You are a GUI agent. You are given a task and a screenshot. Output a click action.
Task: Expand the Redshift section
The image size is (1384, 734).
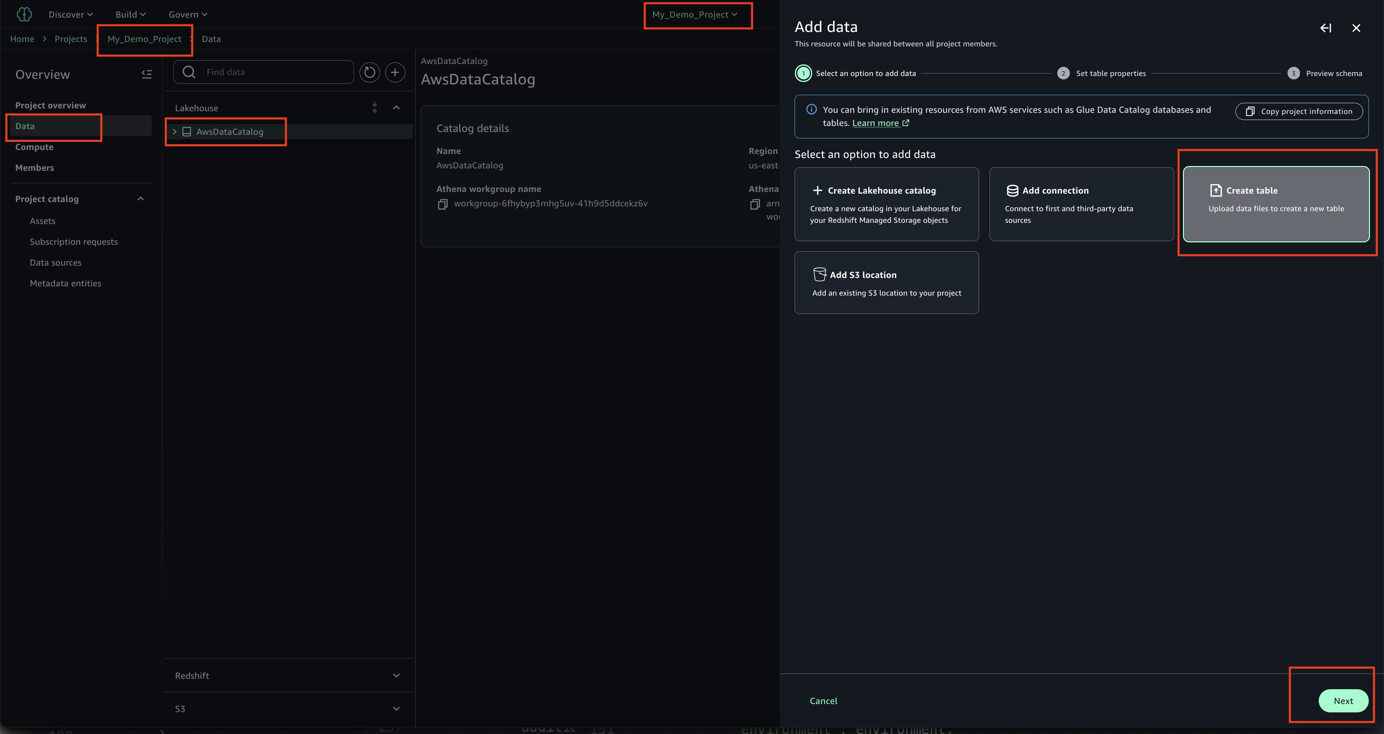(x=396, y=676)
